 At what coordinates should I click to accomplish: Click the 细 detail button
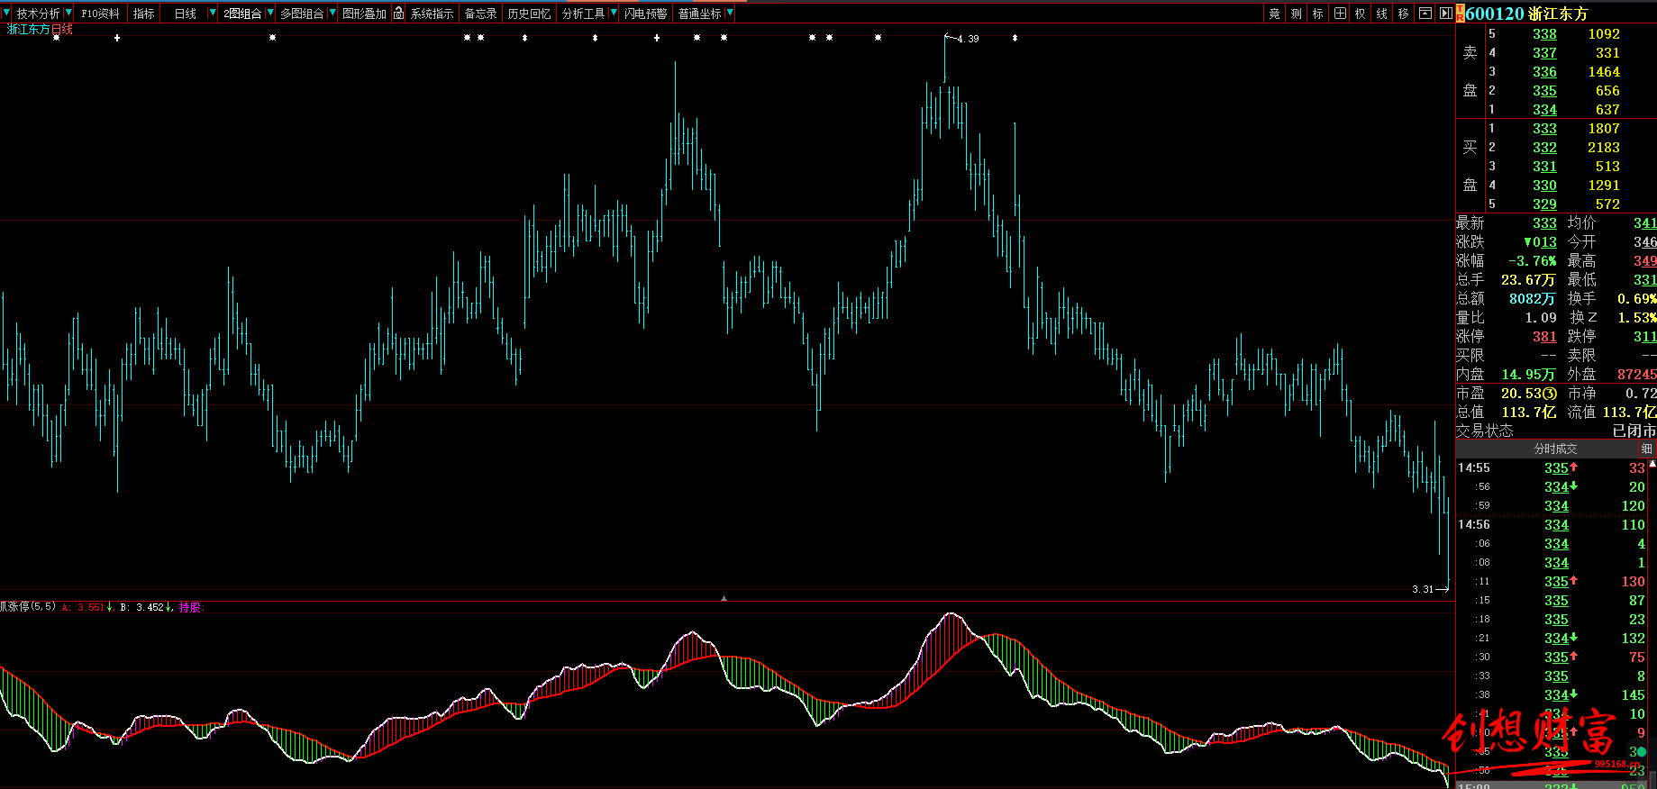[1647, 449]
